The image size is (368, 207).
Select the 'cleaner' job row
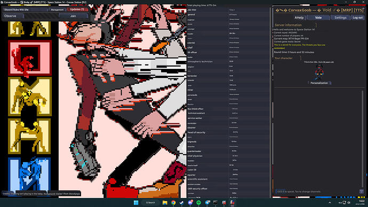228,128
